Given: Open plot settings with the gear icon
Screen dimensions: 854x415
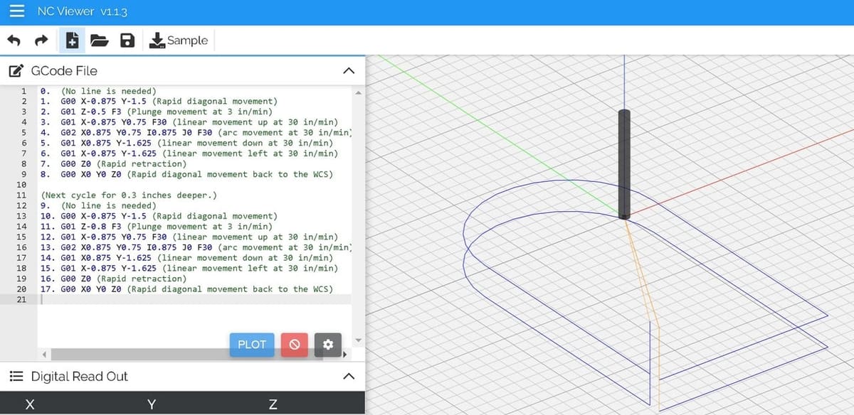Looking at the screenshot, I should 328,345.
